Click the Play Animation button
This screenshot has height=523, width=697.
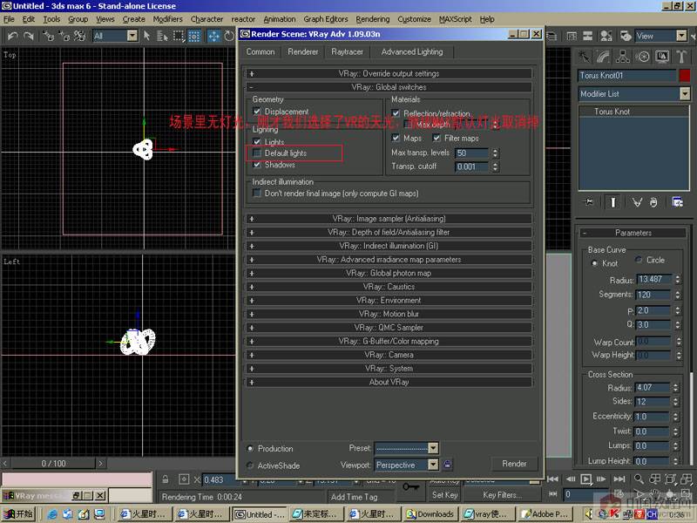[x=585, y=479]
